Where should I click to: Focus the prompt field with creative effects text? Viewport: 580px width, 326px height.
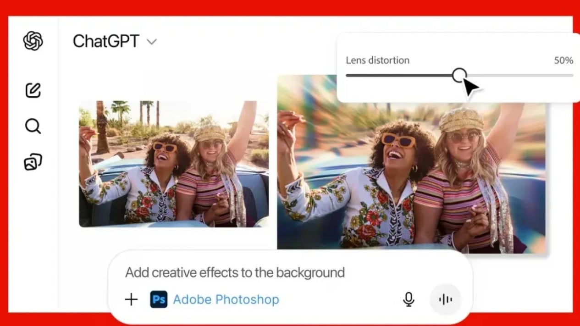[x=235, y=272]
